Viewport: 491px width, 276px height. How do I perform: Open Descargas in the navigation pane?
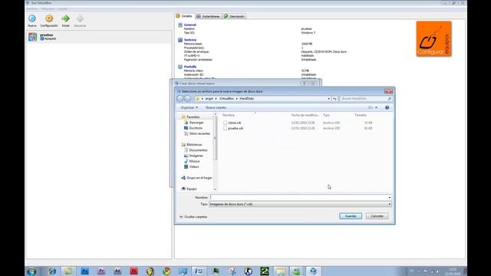click(196, 123)
